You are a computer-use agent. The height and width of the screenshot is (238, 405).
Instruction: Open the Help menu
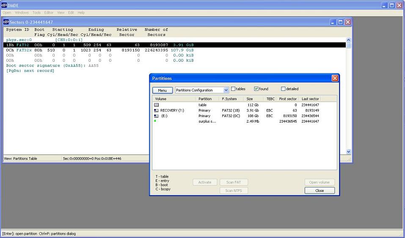[81, 12]
